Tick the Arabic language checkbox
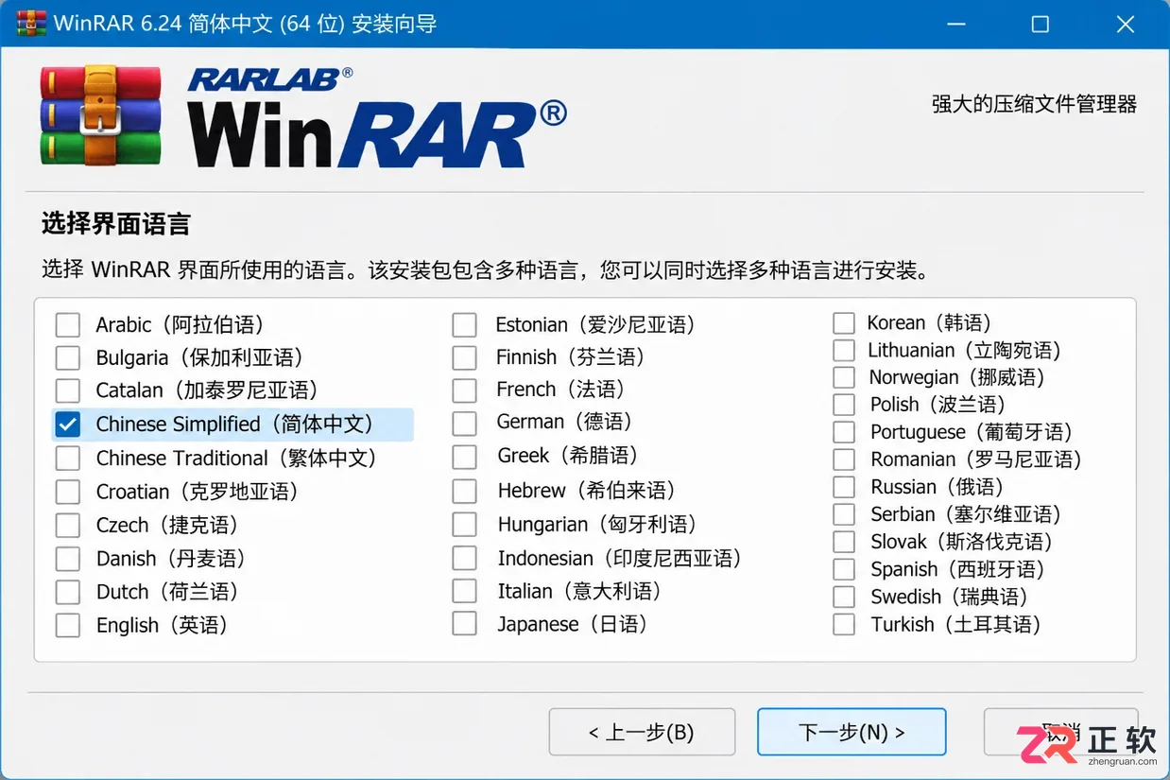 pyautogui.click(x=68, y=325)
